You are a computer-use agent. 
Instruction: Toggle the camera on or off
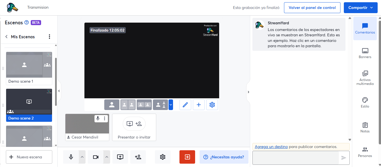(96, 157)
